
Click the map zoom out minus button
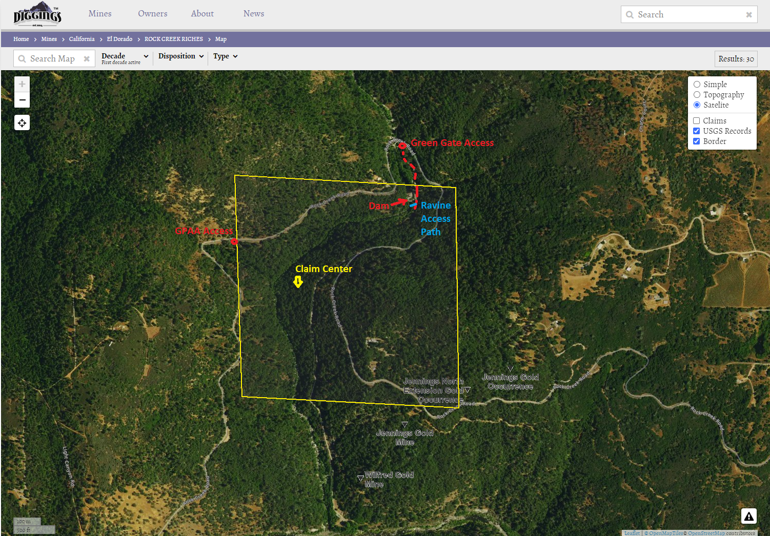click(22, 100)
